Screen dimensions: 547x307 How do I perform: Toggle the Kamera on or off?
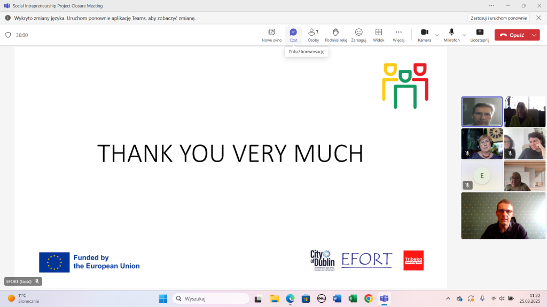click(x=425, y=35)
